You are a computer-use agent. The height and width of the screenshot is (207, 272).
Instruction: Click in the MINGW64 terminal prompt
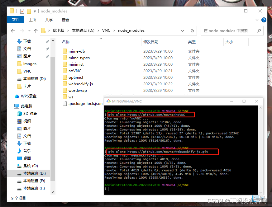(x=109, y=189)
